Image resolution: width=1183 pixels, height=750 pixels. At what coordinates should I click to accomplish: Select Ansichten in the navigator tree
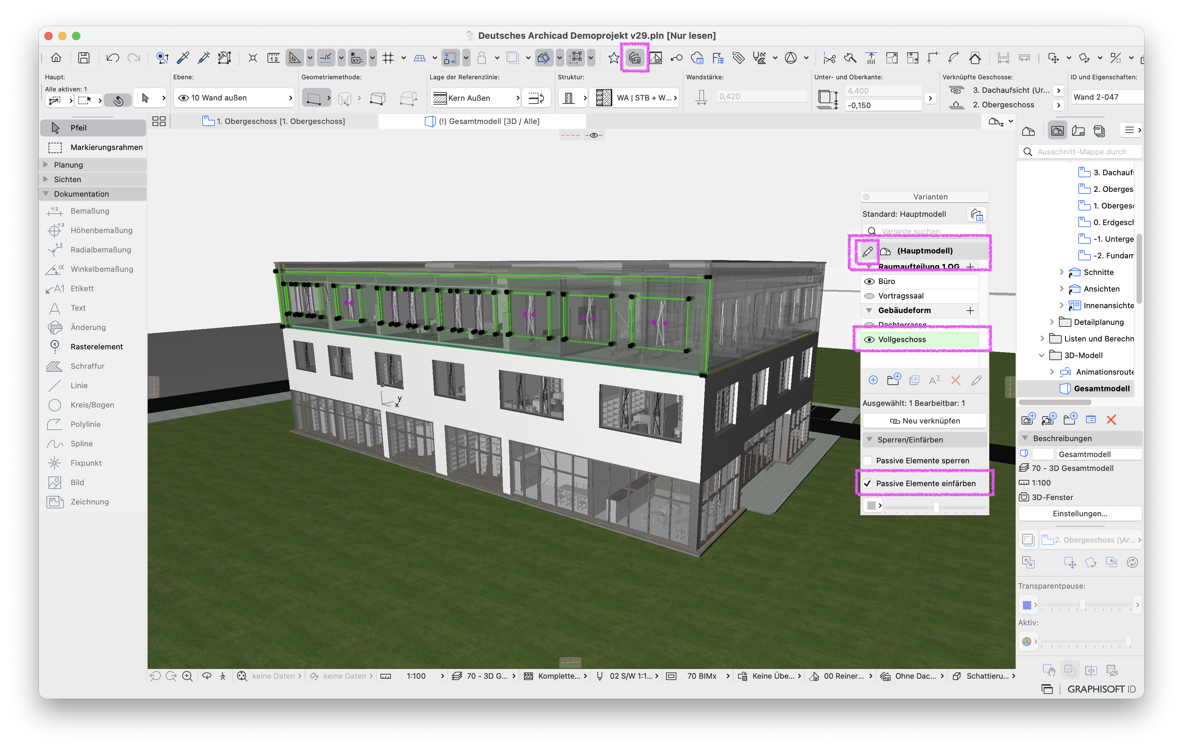click(1102, 289)
